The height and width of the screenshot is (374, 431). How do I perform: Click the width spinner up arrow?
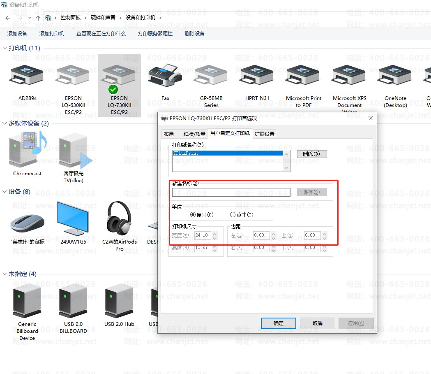pyautogui.click(x=214, y=233)
